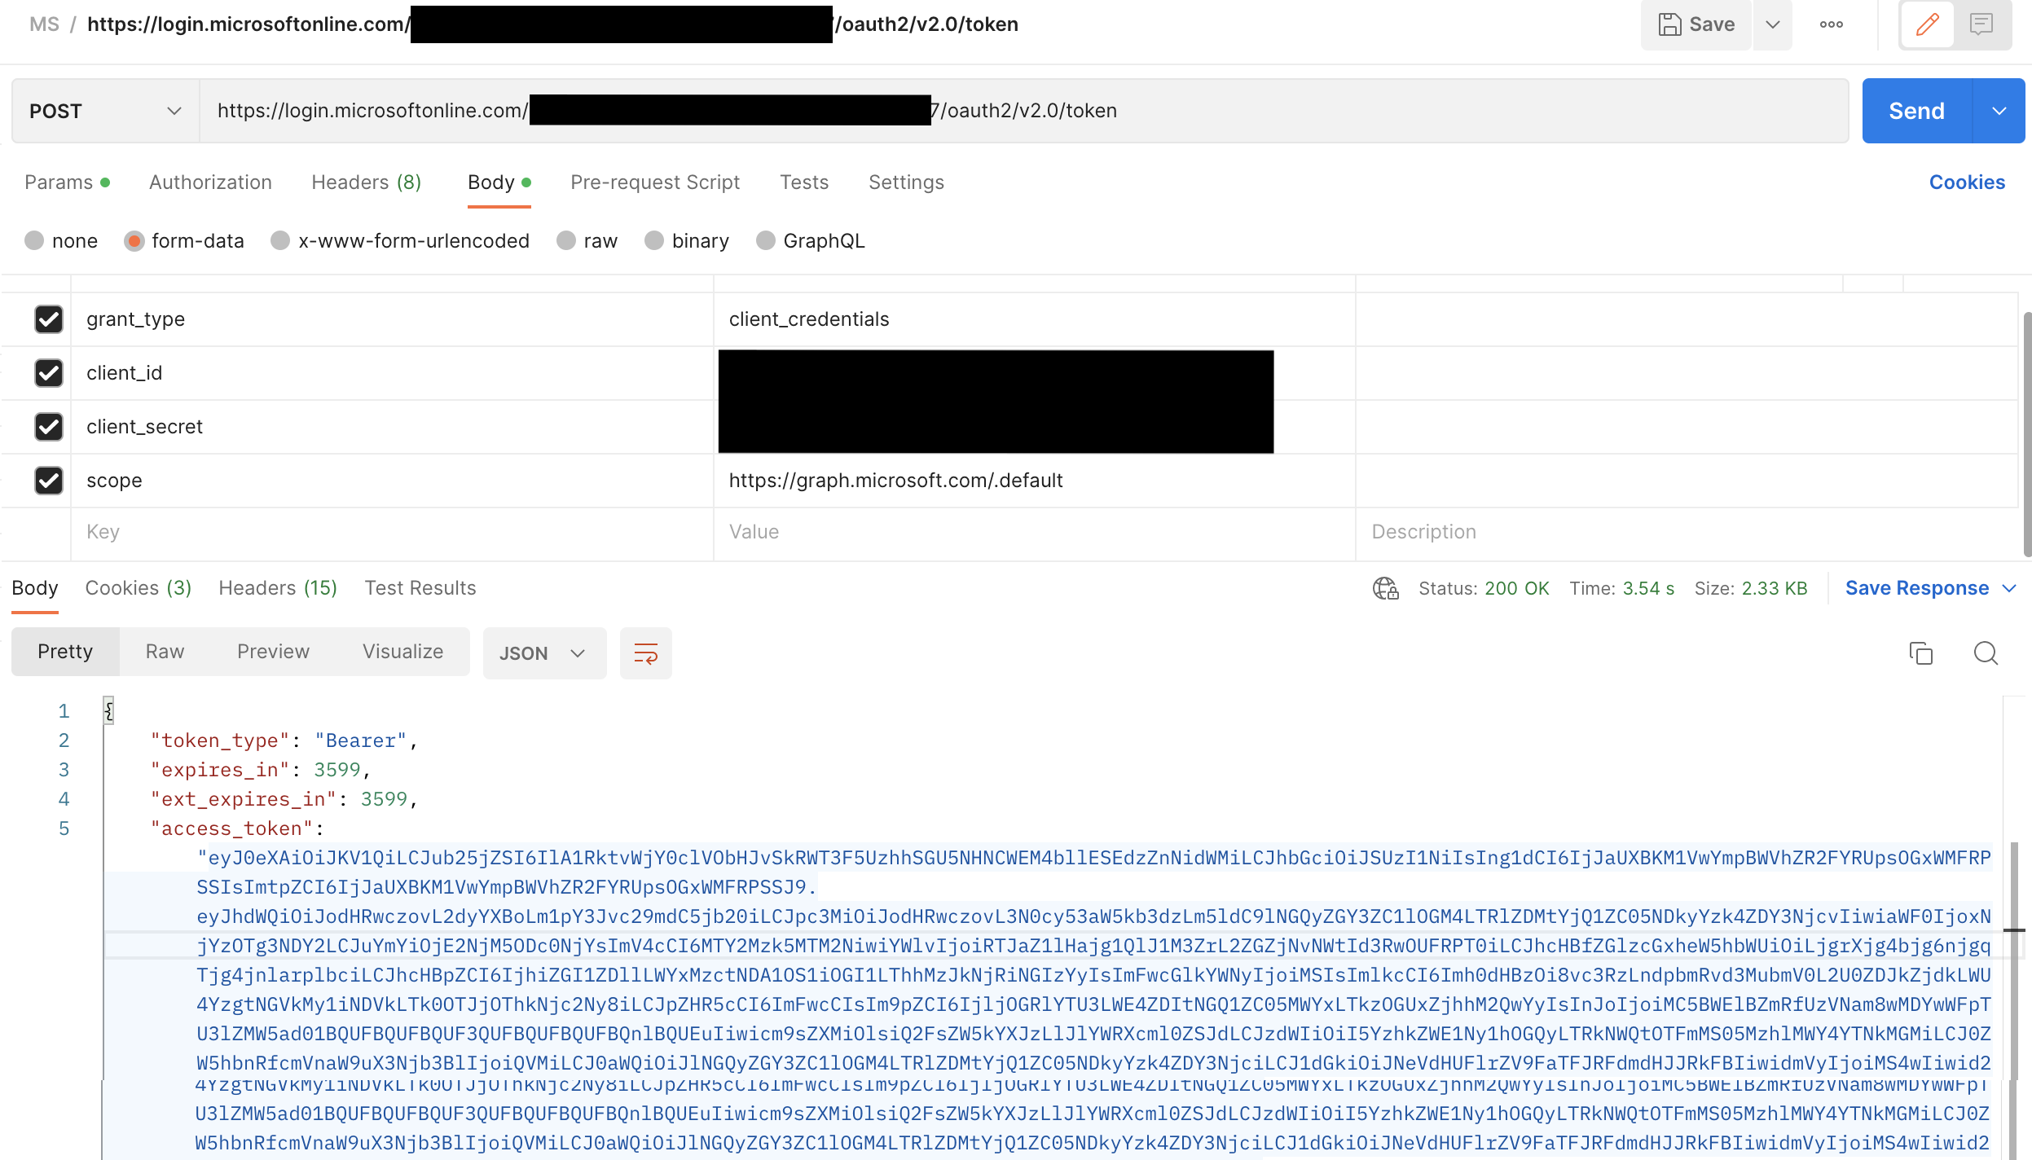This screenshot has height=1160, width=2032.
Task: Click the form-data table vertical scrollbar
Action: pyautogui.click(x=2027, y=434)
